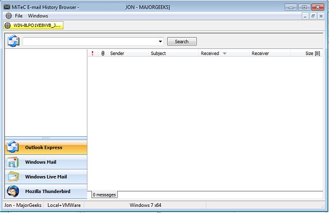Select the WIN-8LPO1VE8VVB_J... document tab
The height and width of the screenshot is (213, 329).
pos(33,25)
